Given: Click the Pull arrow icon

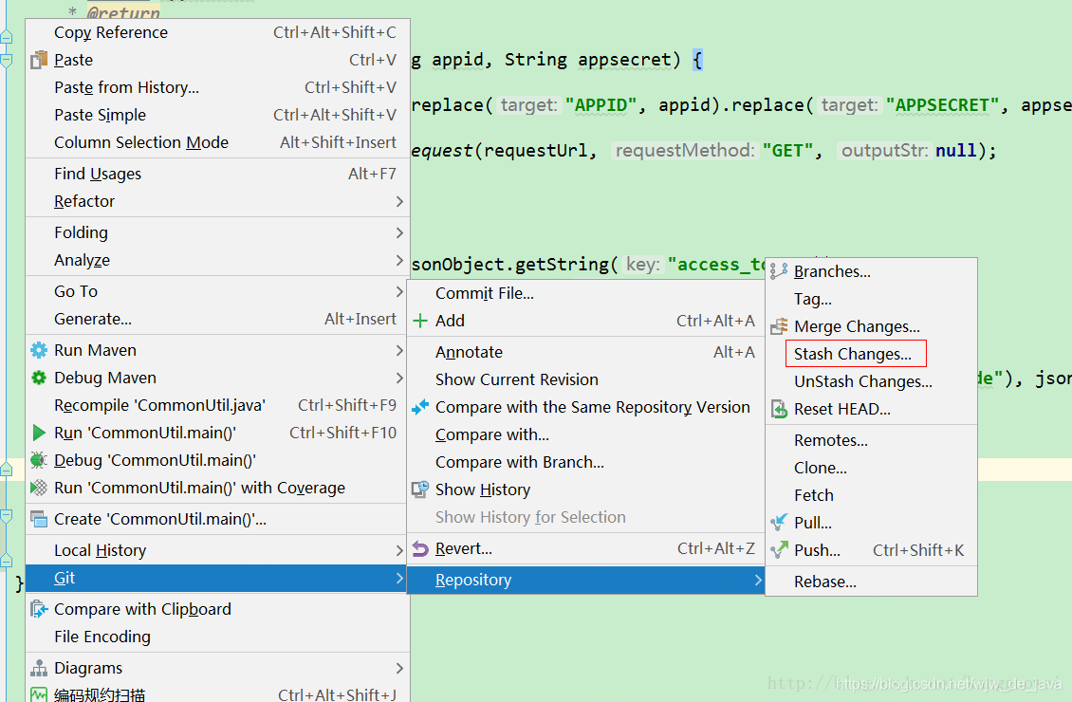Looking at the screenshot, I should click(779, 523).
